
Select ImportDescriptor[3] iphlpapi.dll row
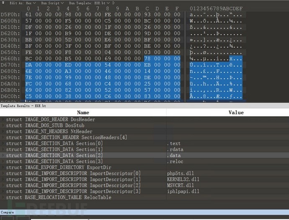[144, 191]
